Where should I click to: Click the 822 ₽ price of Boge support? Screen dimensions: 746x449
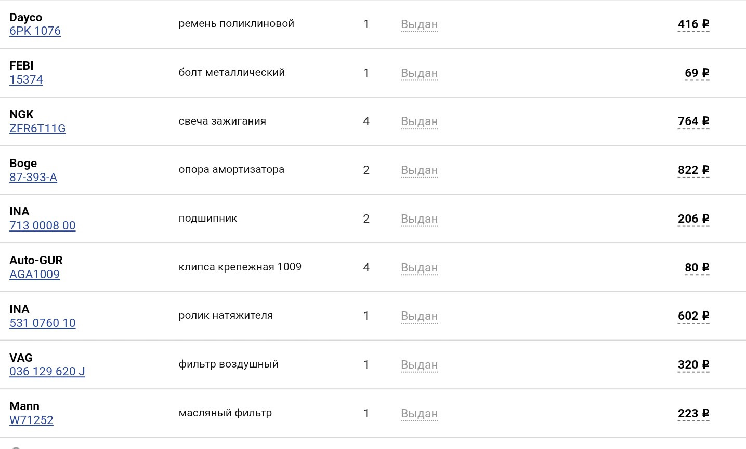click(x=693, y=170)
